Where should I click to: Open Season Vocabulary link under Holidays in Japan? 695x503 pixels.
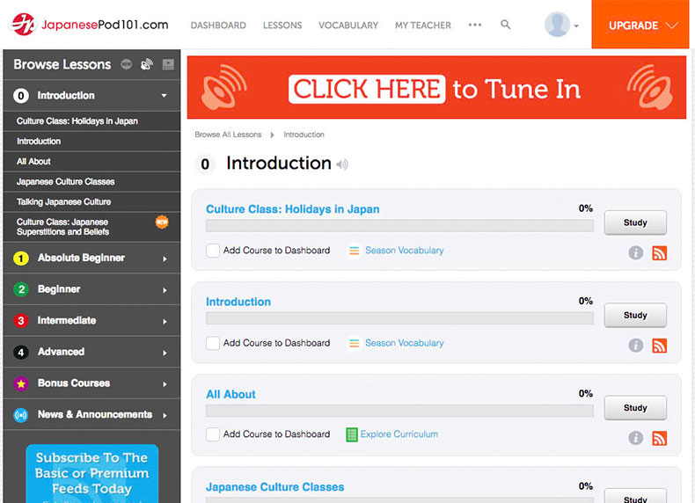point(404,251)
